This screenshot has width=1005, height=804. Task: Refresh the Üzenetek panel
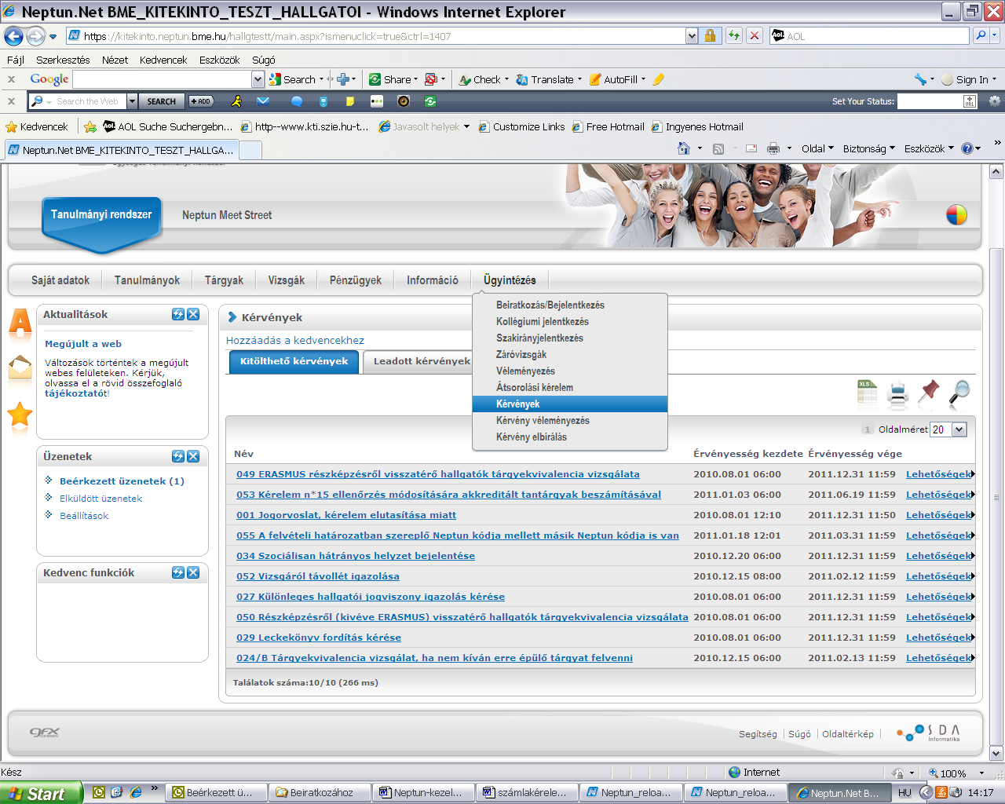tap(178, 456)
